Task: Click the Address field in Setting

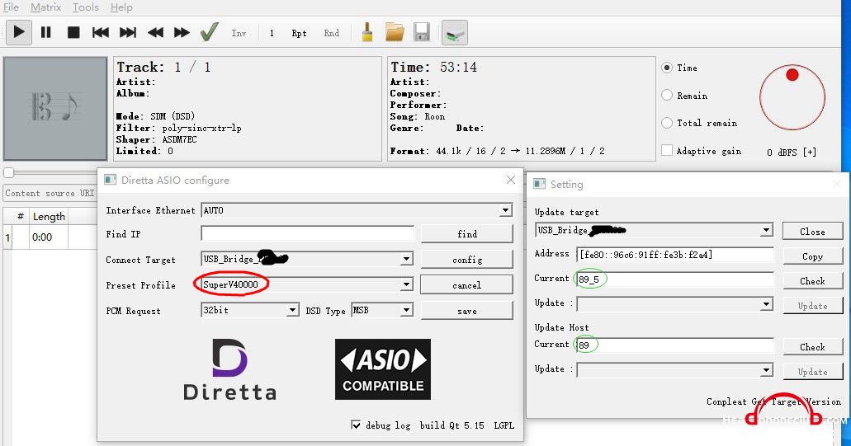Action: (x=675, y=254)
